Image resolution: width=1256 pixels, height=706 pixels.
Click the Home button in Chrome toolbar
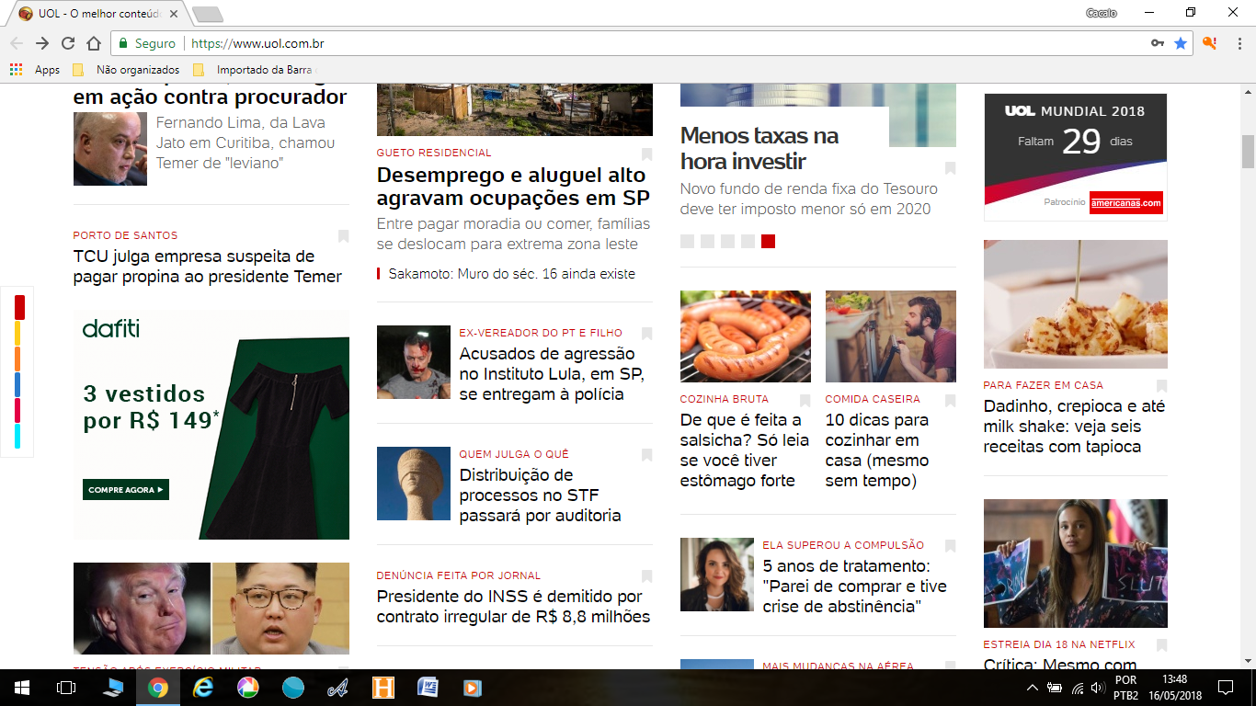[x=94, y=43]
